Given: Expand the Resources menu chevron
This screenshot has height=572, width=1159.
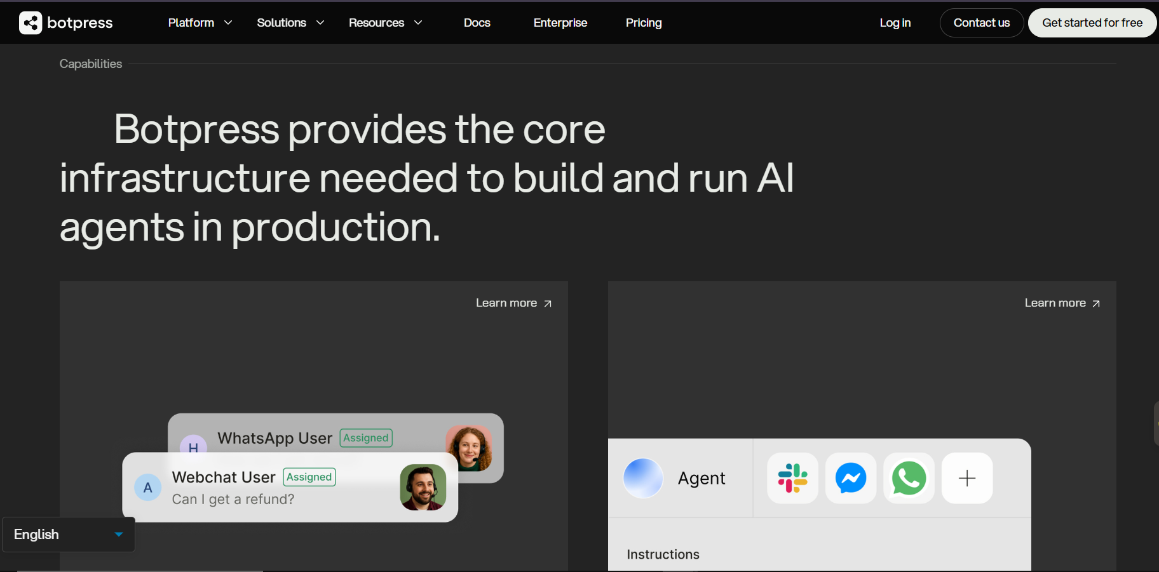Looking at the screenshot, I should (418, 23).
